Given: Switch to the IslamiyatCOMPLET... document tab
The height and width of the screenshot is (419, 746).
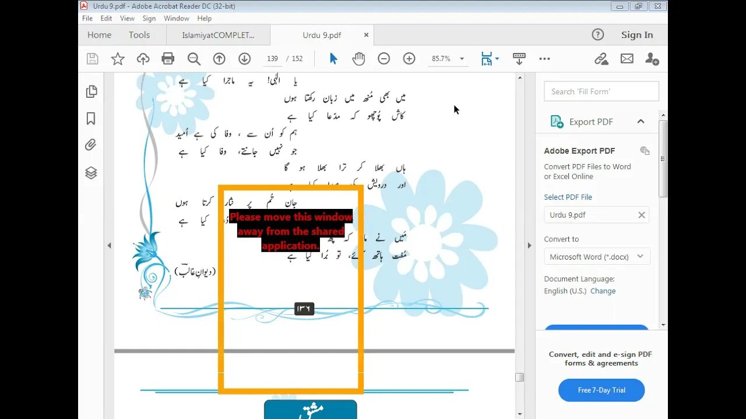Looking at the screenshot, I should [218, 35].
